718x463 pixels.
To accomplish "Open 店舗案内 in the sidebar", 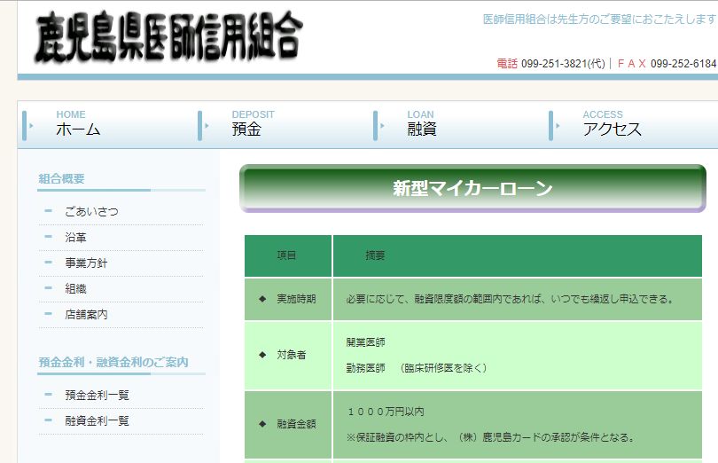I will click(86, 315).
